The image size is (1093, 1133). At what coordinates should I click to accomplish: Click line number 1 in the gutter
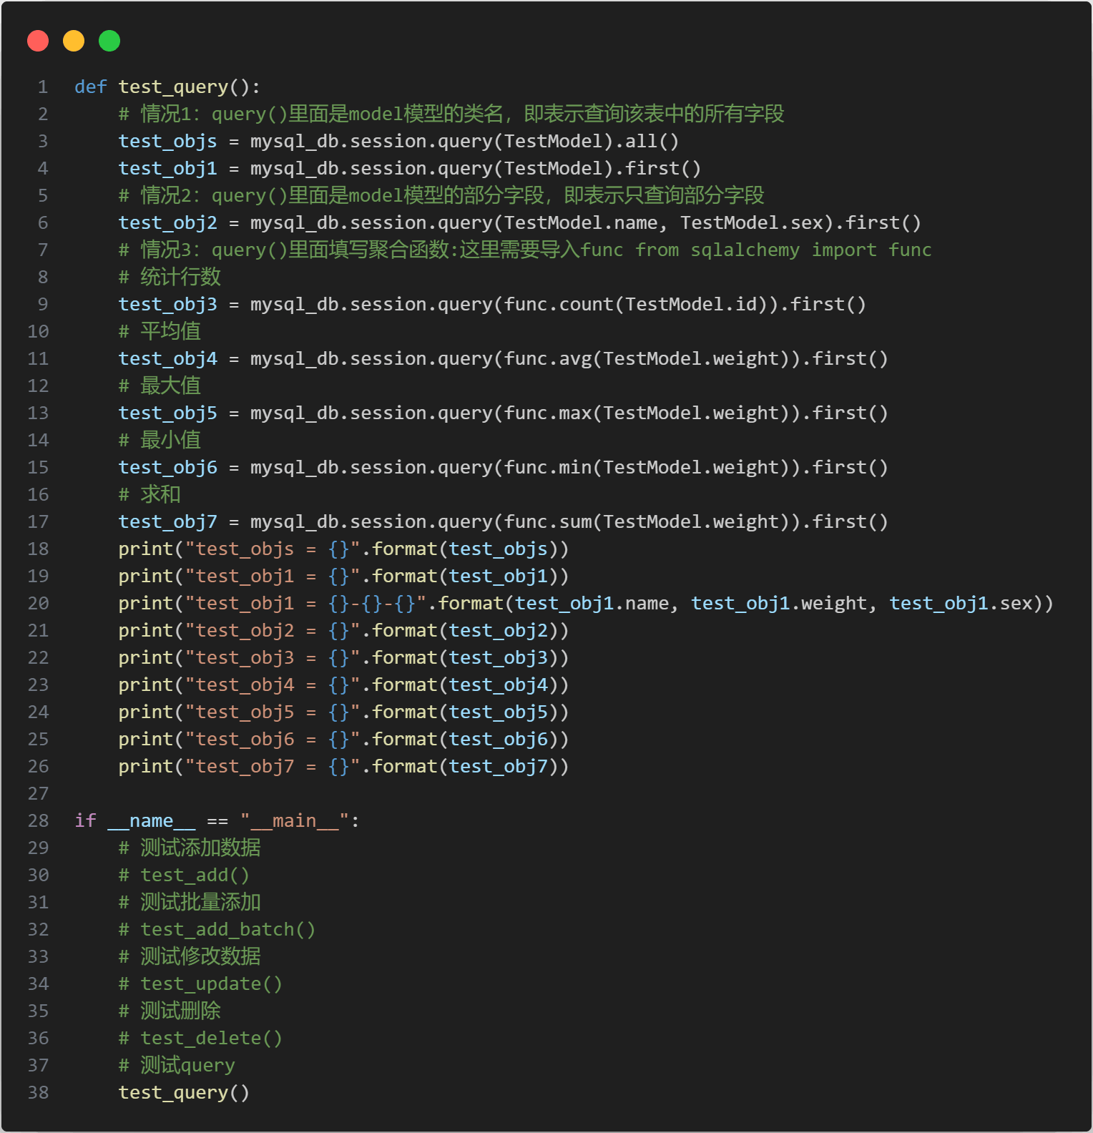(x=43, y=87)
